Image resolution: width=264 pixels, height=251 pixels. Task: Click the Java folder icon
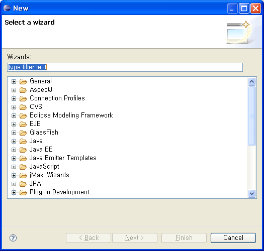(23, 141)
